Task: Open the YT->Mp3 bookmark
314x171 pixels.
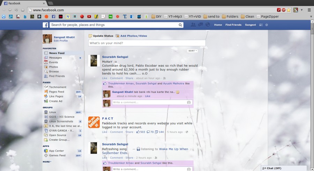Action: click(x=173, y=17)
